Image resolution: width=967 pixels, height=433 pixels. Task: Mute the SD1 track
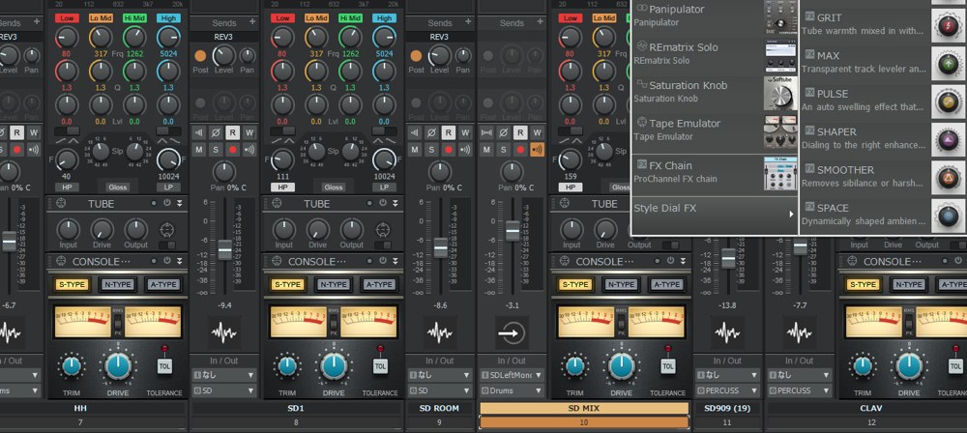(198, 150)
